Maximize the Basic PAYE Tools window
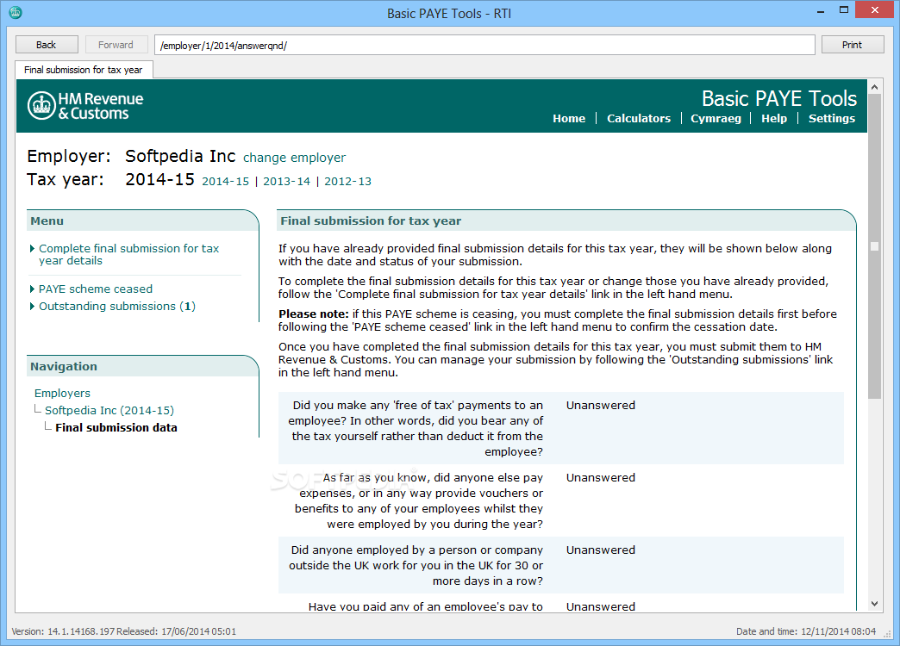The height and width of the screenshot is (646, 900). point(844,10)
